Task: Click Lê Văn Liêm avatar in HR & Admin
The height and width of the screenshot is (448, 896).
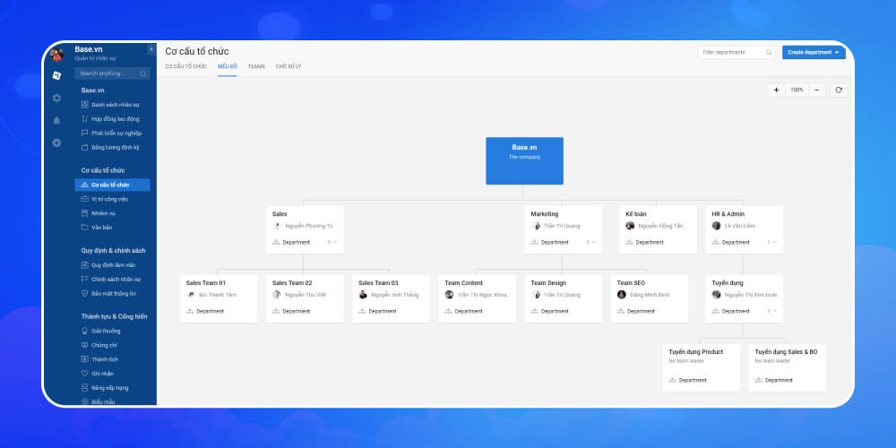Action: pos(716,226)
